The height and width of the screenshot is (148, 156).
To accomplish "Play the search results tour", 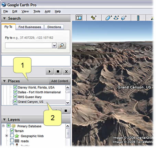I will (x=49, y=71).
